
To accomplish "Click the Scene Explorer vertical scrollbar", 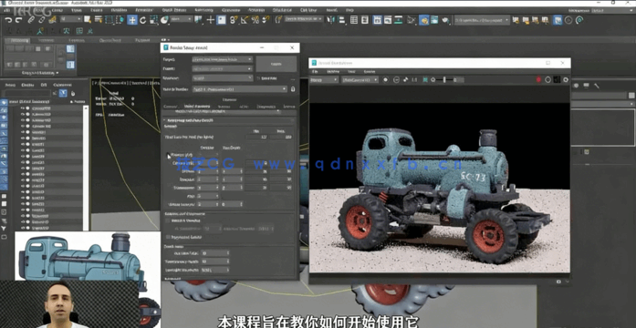I will 86,168.
